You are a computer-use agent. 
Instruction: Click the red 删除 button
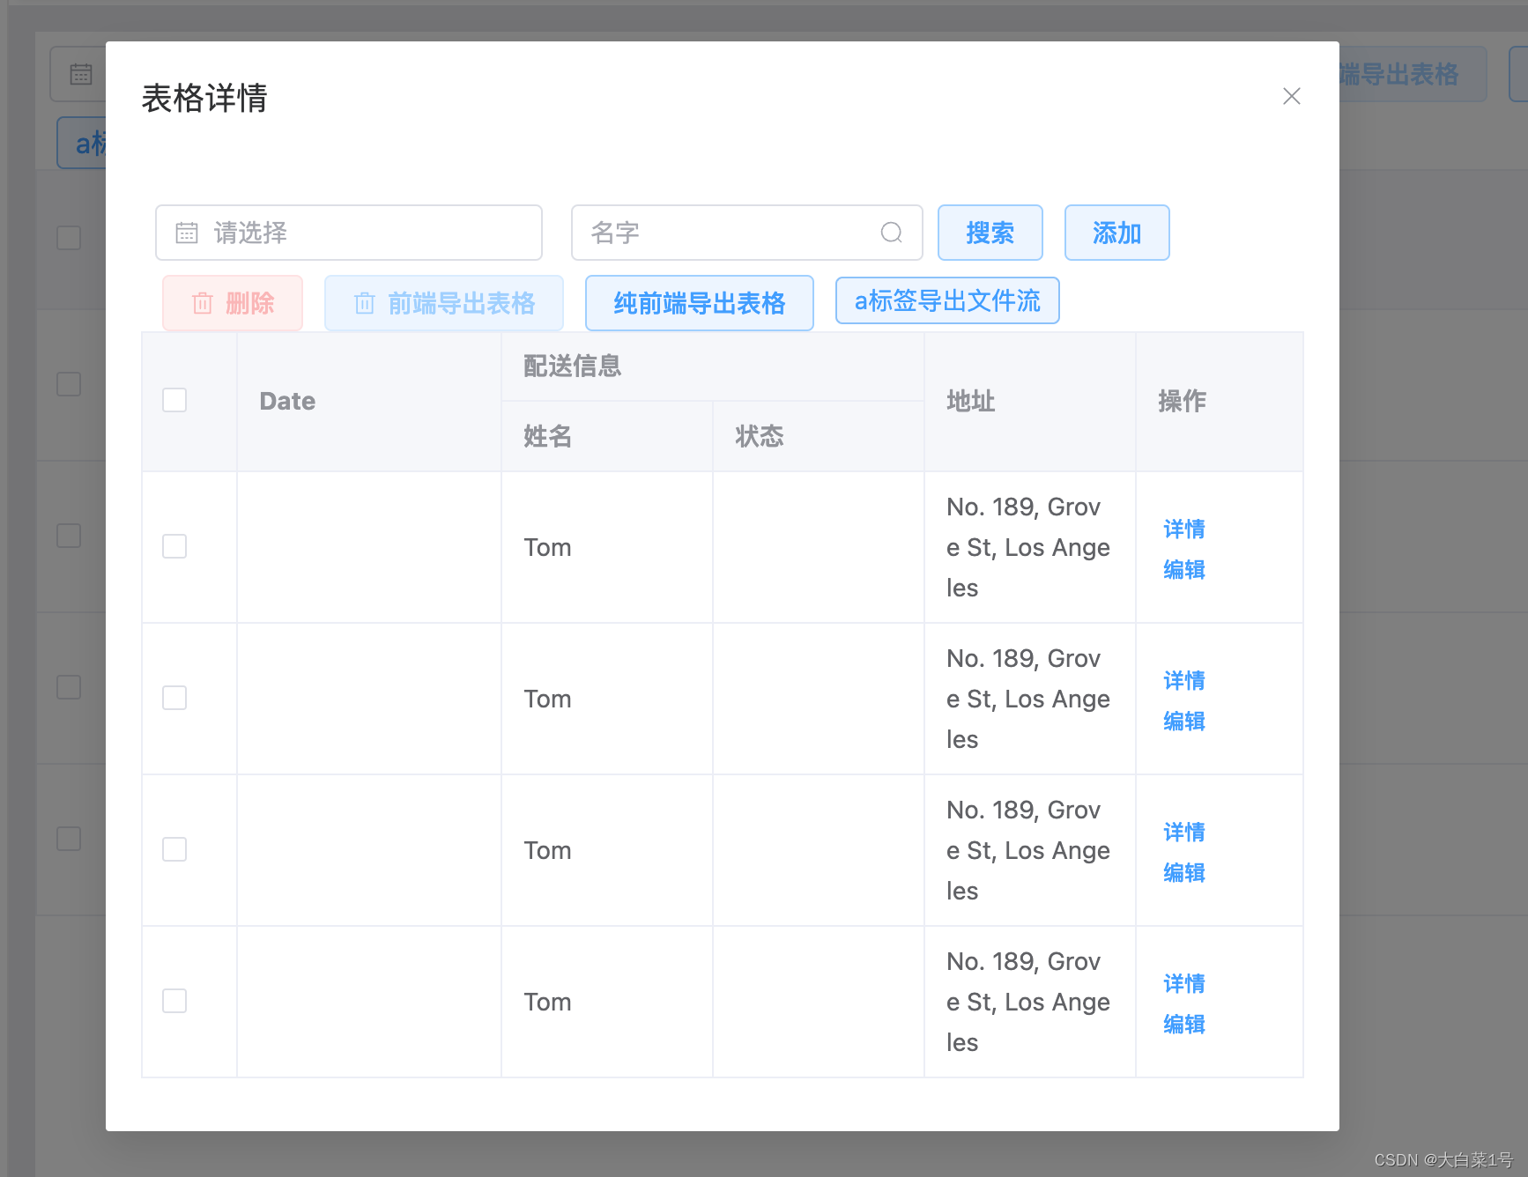[233, 303]
